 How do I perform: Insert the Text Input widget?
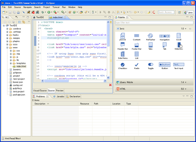179,66
